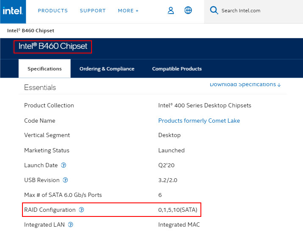Click Download Specifications link
303x233 pixels.
[x=245, y=84]
